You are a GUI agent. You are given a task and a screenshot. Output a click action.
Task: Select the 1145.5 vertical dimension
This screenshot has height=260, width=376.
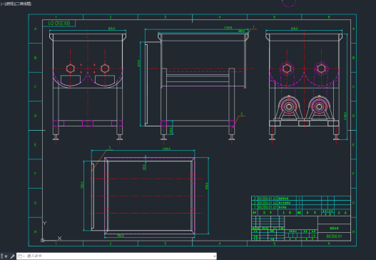pos(345,116)
